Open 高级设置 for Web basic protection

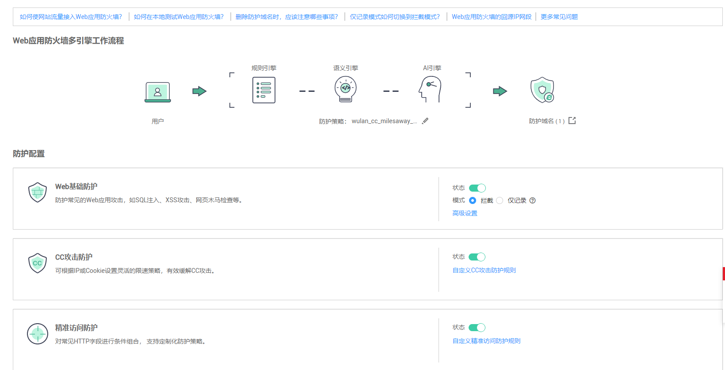click(465, 213)
